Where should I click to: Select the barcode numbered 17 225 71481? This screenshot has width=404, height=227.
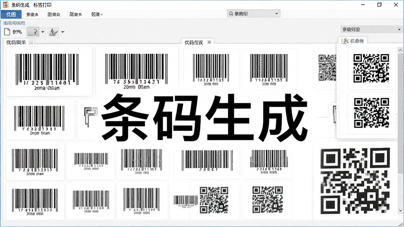(x=47, y=72)
